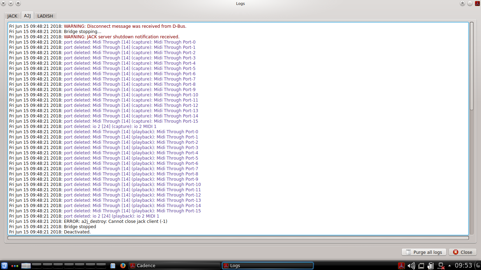
Task: Open the device notifier tray icon
Action: coord(421,266)
